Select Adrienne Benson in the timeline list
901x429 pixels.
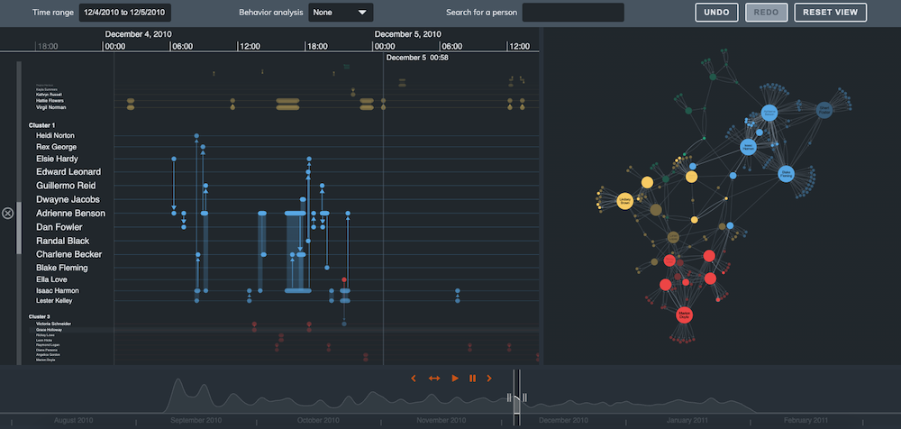[70, 214]
